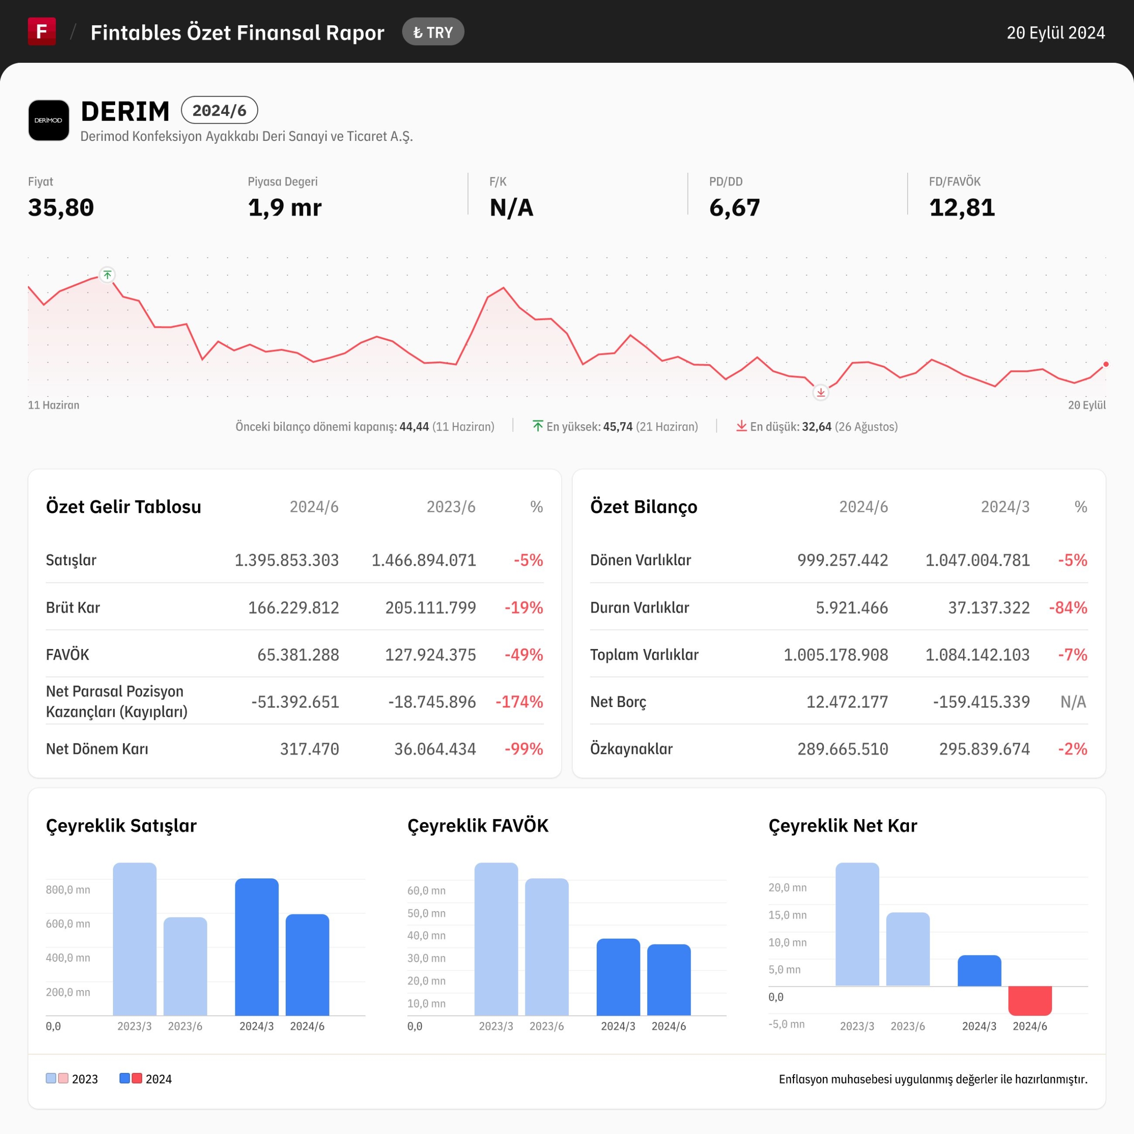This screenshot has width=1134, height=1134.
Task: Click the PD/DD value 6,67
Action: tap(734, 208)
